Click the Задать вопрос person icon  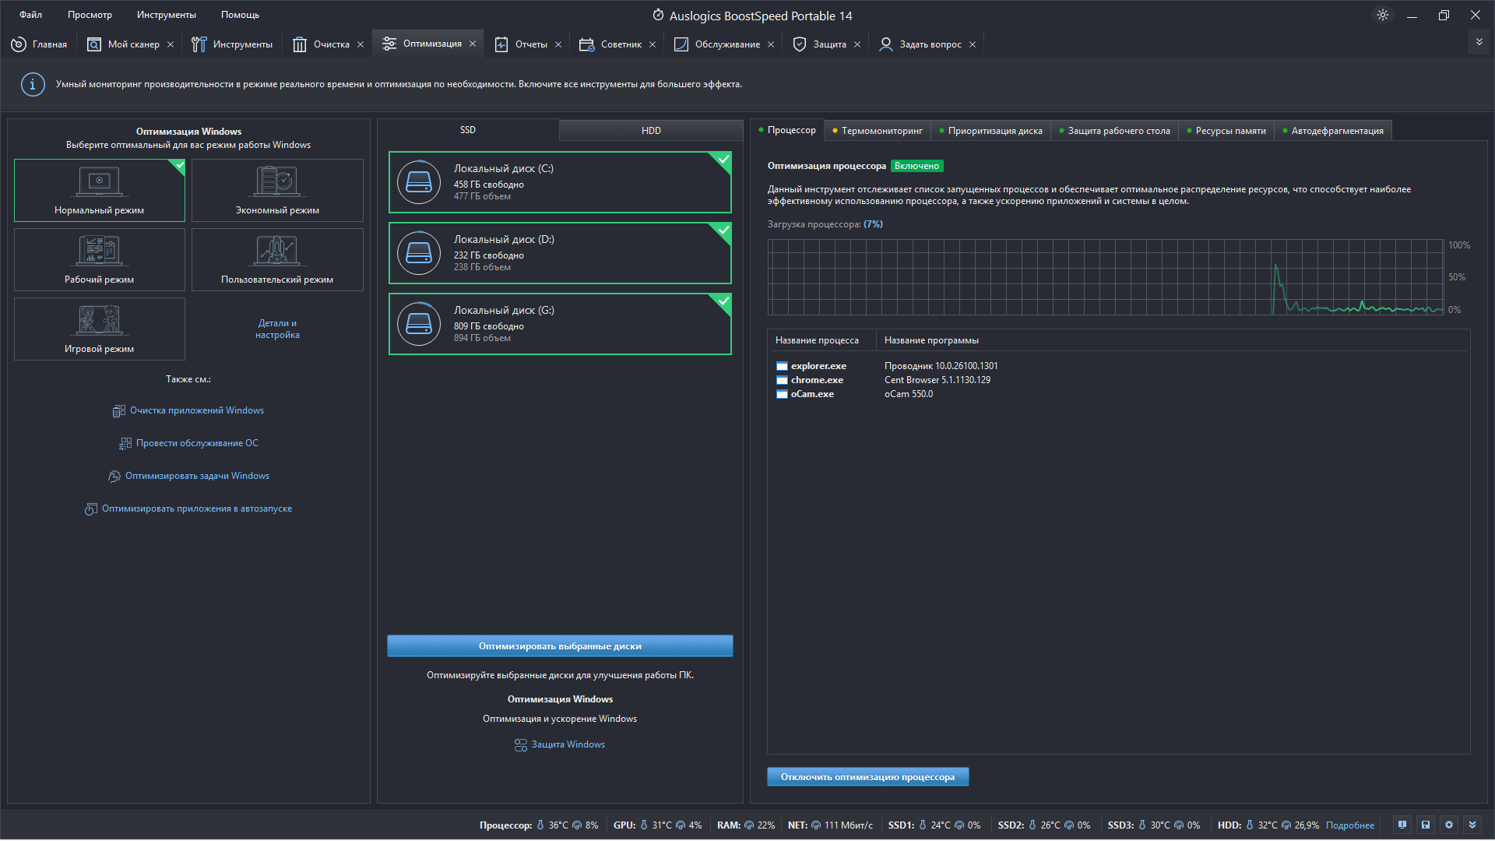[x=885, y=44]
